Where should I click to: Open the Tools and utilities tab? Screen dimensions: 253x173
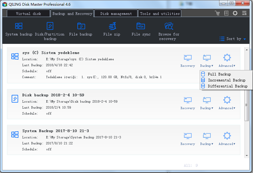click(160, 14)
